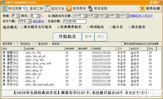Image resolution: width=163 pixels, height=99 pixels.
Task: Sort by the 简体笔画 column header
Action: click(x=71, y=49)
